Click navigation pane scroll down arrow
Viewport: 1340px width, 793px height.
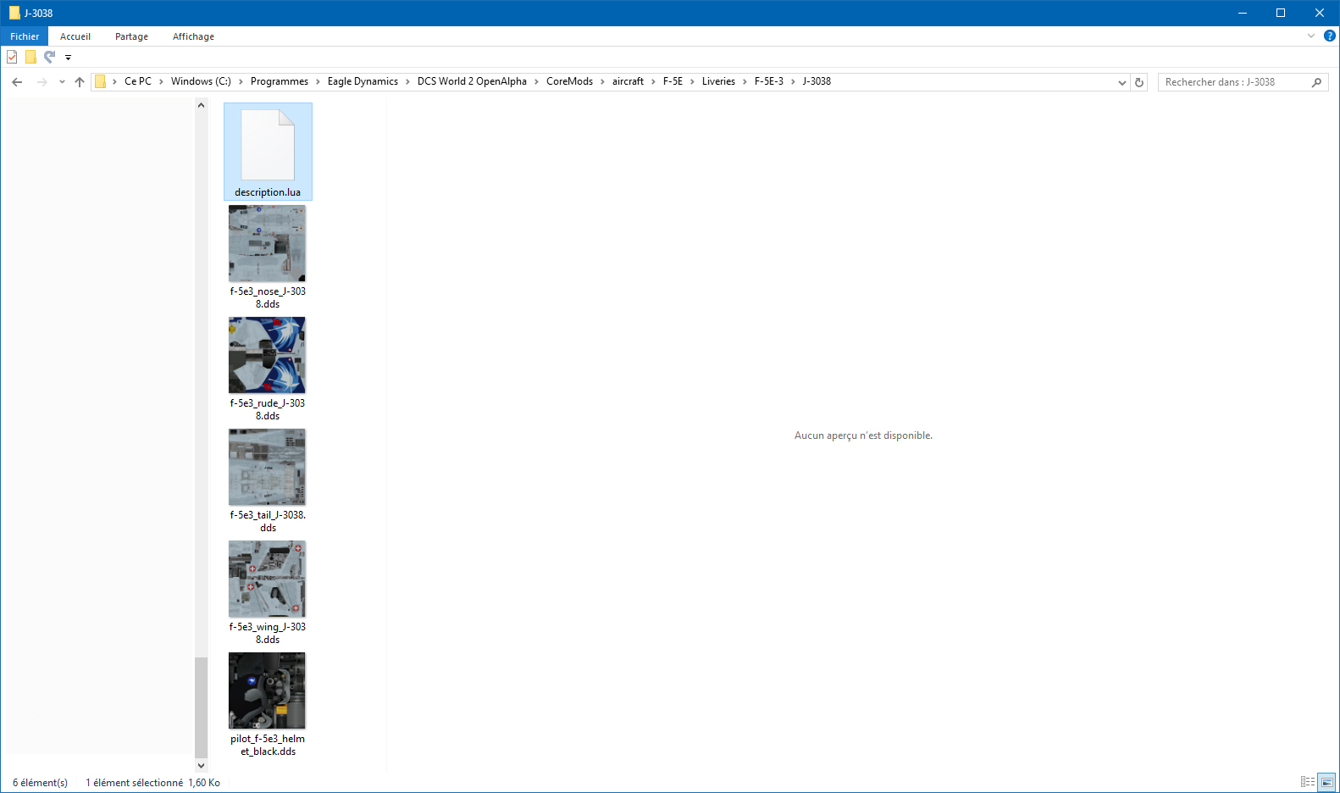[201, 765]
